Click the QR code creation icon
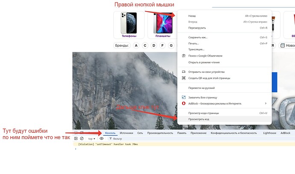 click(183, 78)
